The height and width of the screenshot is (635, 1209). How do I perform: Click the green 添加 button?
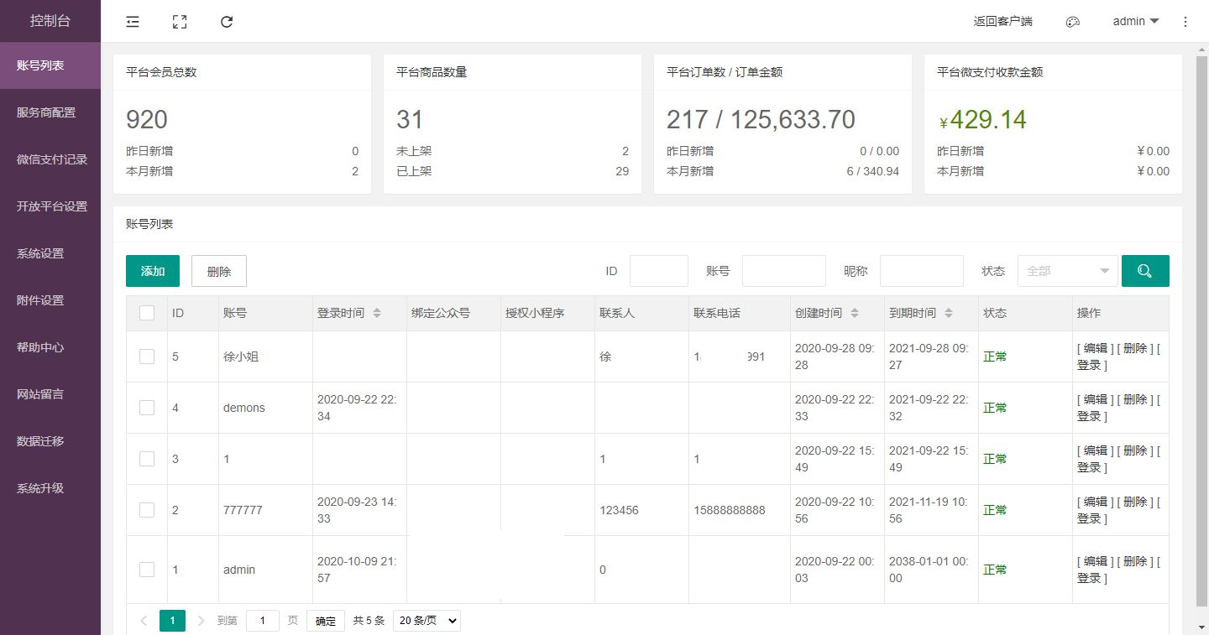pos(153,271)
